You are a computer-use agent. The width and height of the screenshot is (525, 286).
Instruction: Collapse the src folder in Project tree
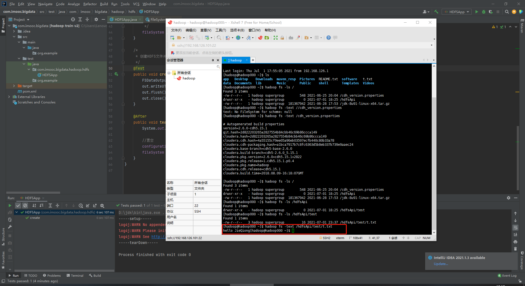14,37
